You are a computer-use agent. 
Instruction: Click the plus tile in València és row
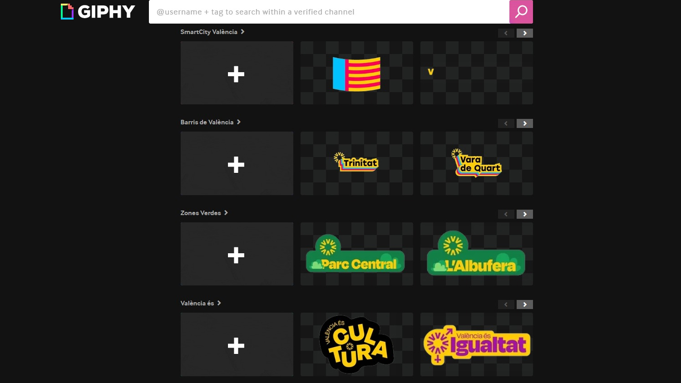coord(237,344)
